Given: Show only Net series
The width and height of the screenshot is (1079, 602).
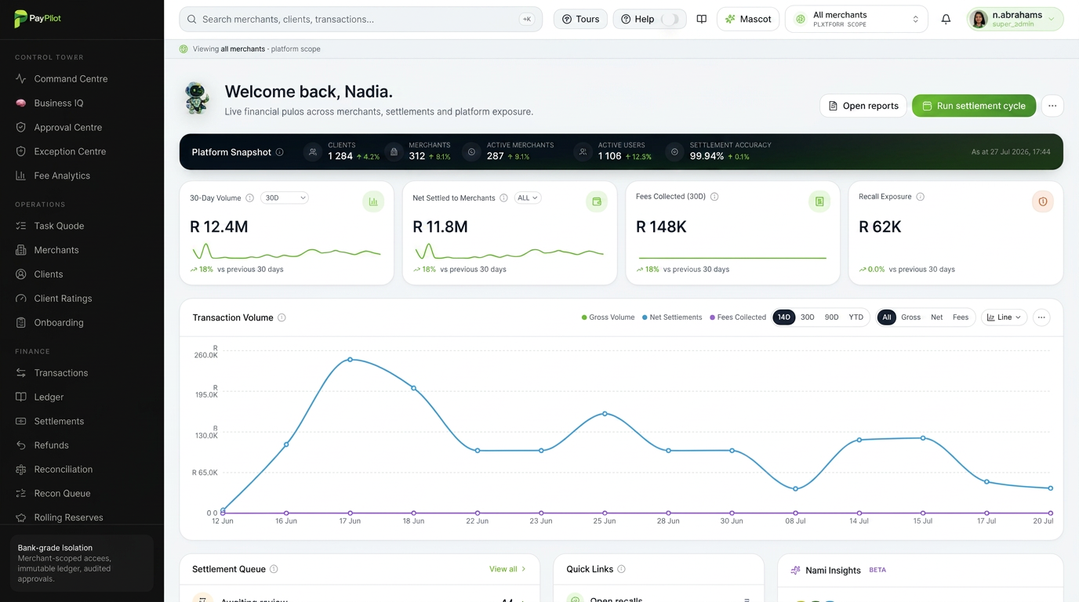Looking at the screenshot, I should 936,317.
